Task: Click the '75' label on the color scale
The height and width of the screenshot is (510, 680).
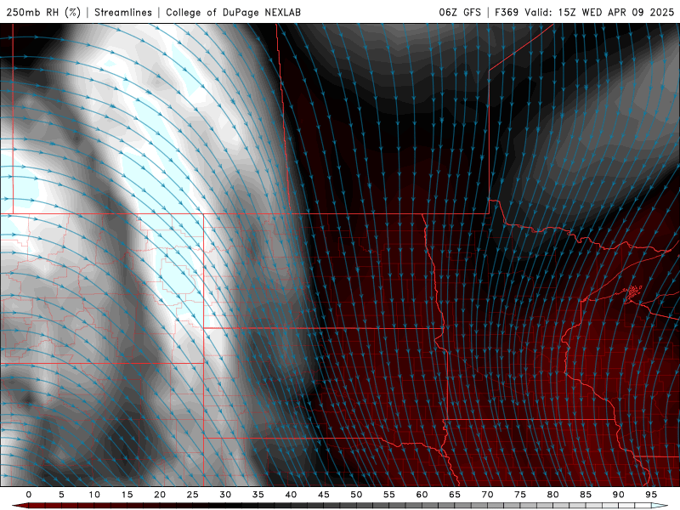Action: [x=520, y=495]
